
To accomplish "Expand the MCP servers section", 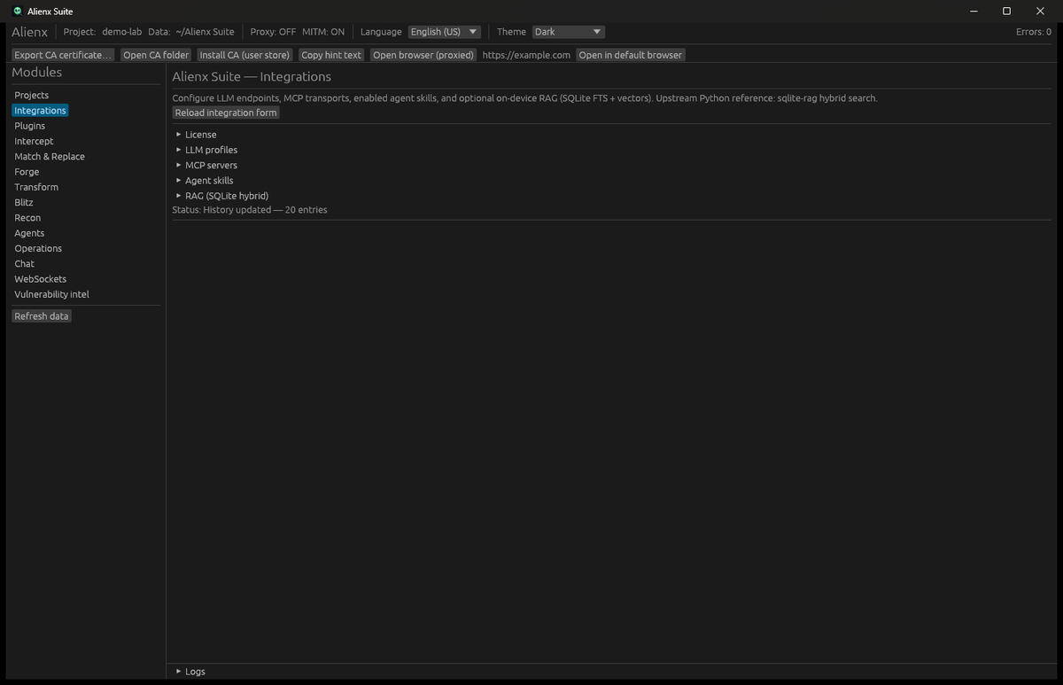I will (x=206, y=165).
